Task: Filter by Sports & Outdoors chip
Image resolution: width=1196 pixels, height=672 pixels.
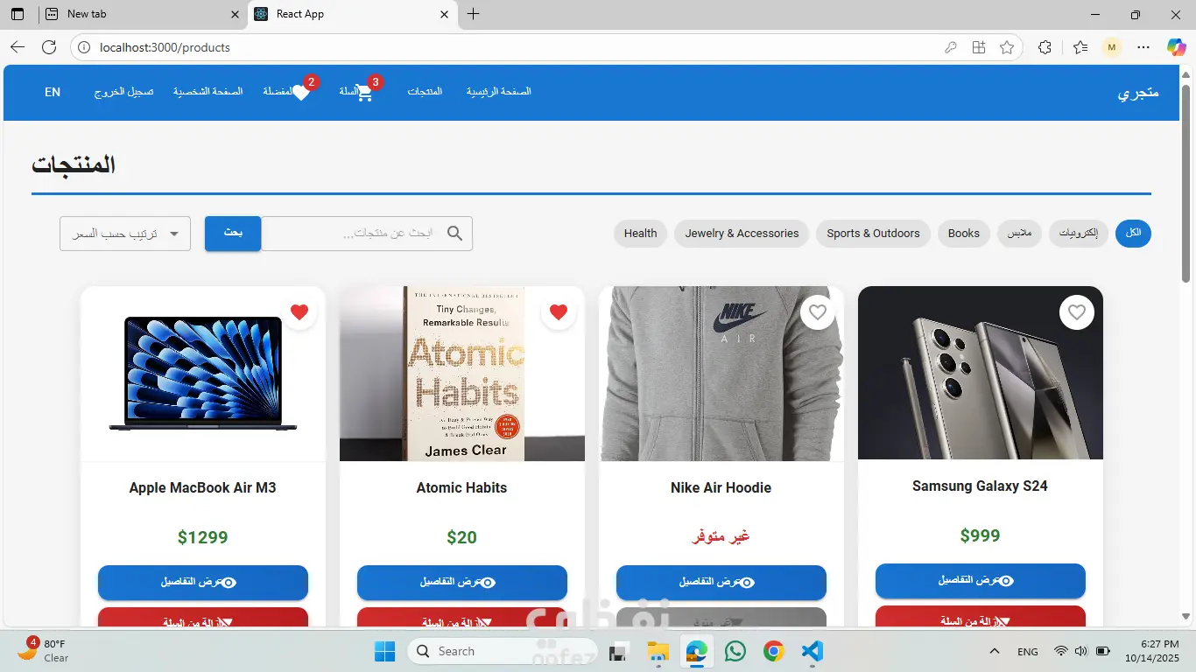Action: click(x=873, y=234)
